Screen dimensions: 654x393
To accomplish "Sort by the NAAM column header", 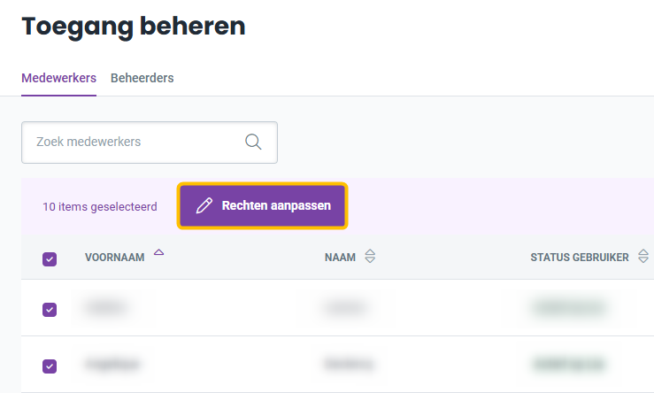I will (x=340, y=258).
